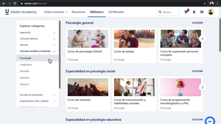
Task: Open the Chrome three-dot menu
Action: point(217,3)
